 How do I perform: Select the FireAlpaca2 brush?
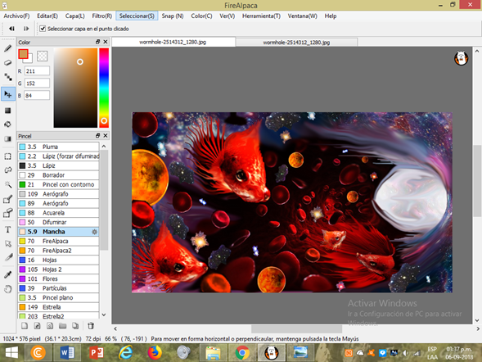pyautogui.click(x=58, y=251)
